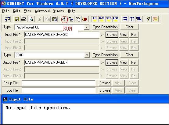Open the View menu
Viewport: 169px width, 125px height.
[x=27, y=11]
